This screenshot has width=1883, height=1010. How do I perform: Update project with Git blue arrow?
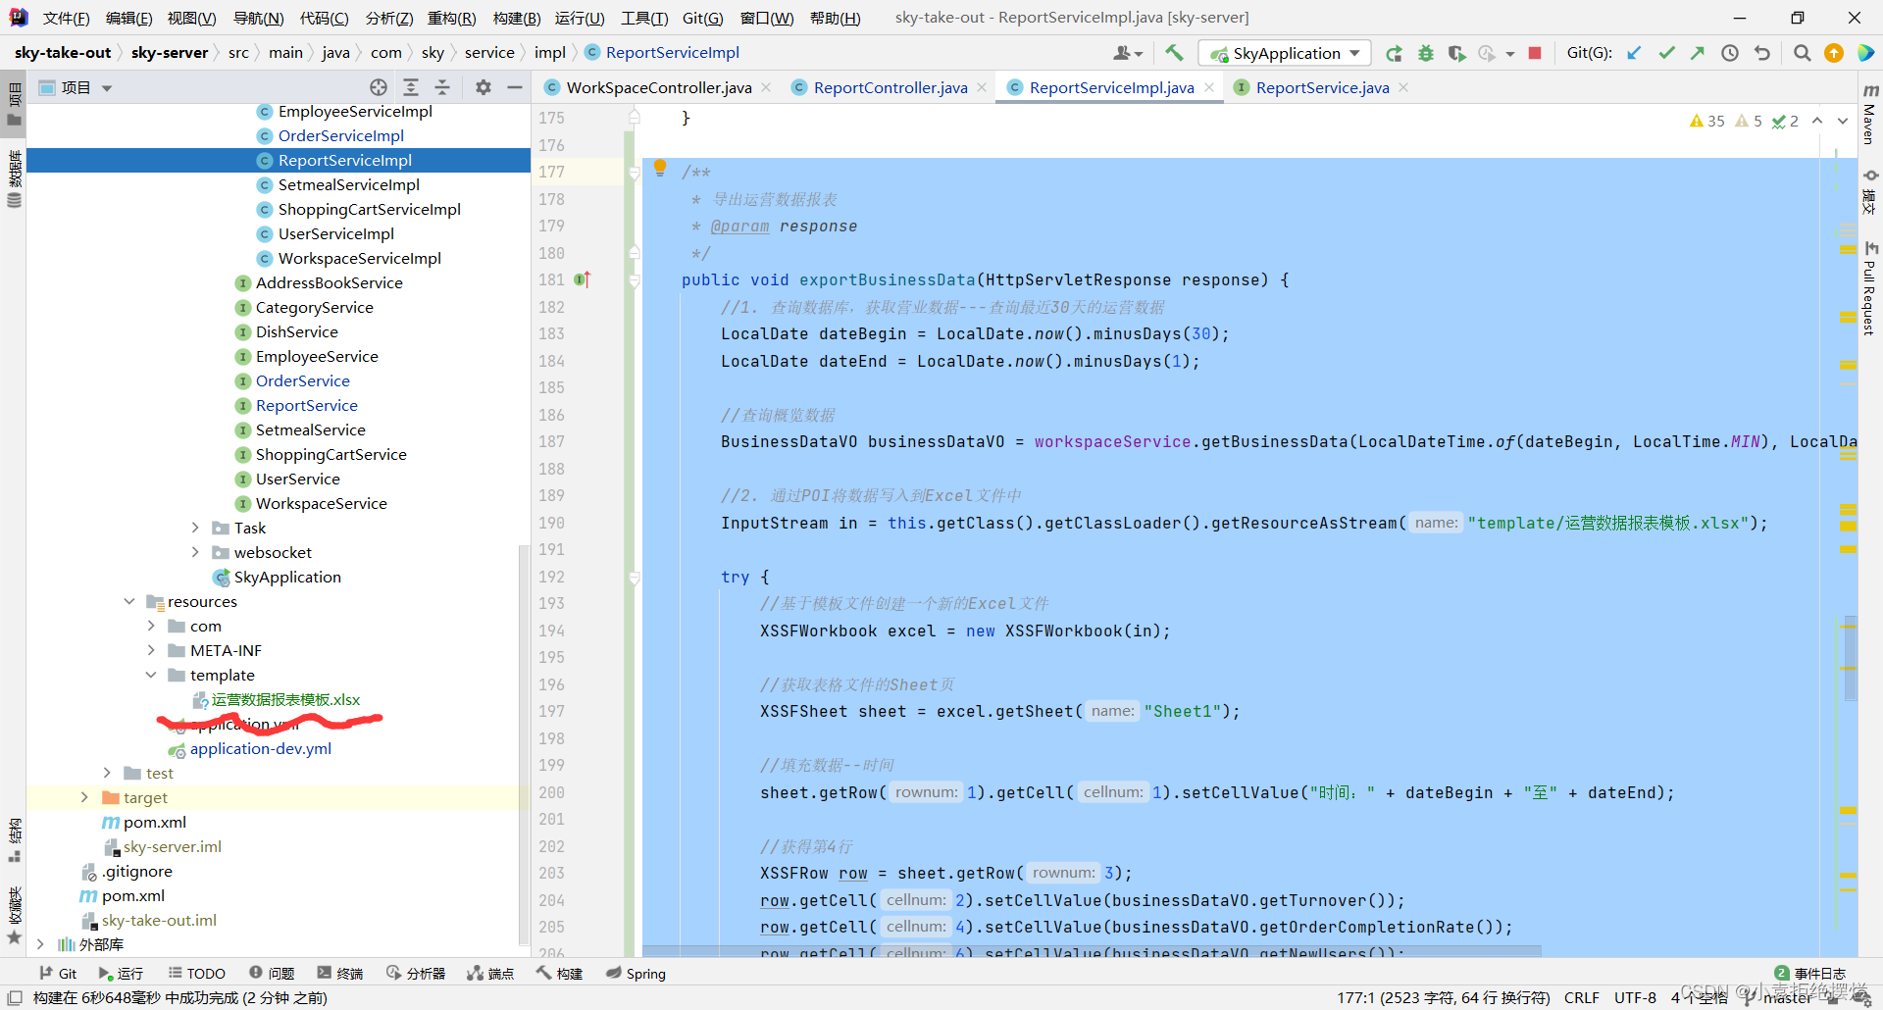(x=1634, y=53)
